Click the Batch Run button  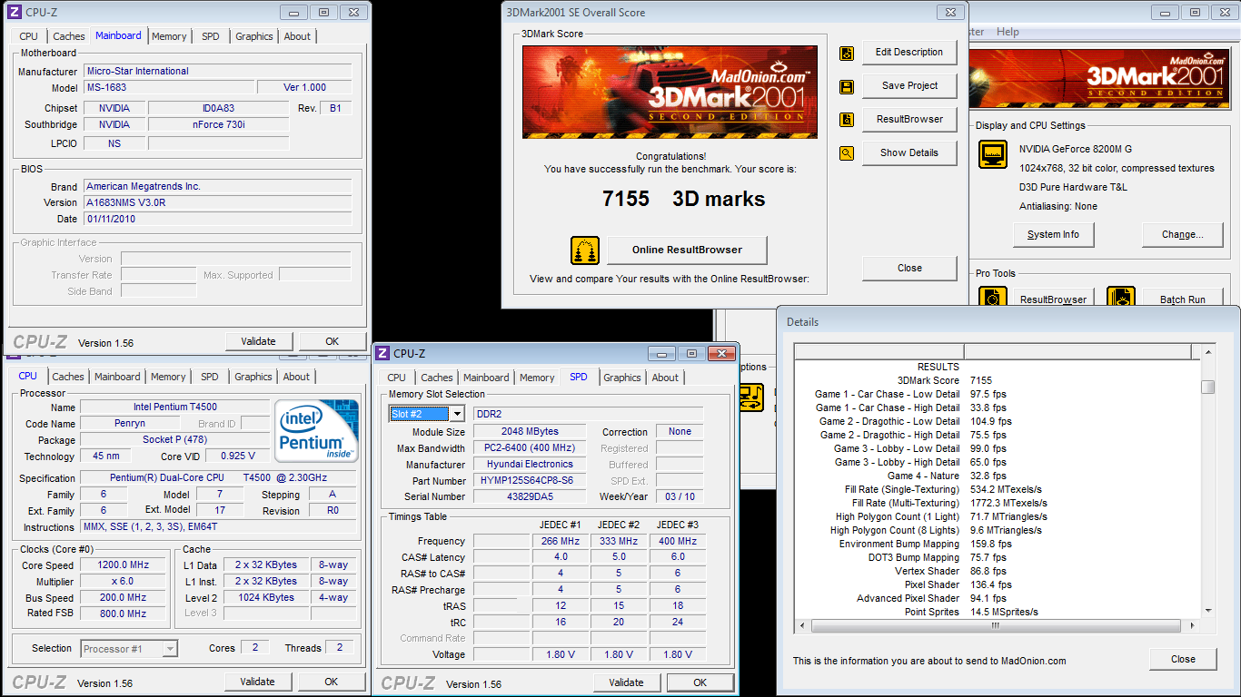pos(1182,298)
